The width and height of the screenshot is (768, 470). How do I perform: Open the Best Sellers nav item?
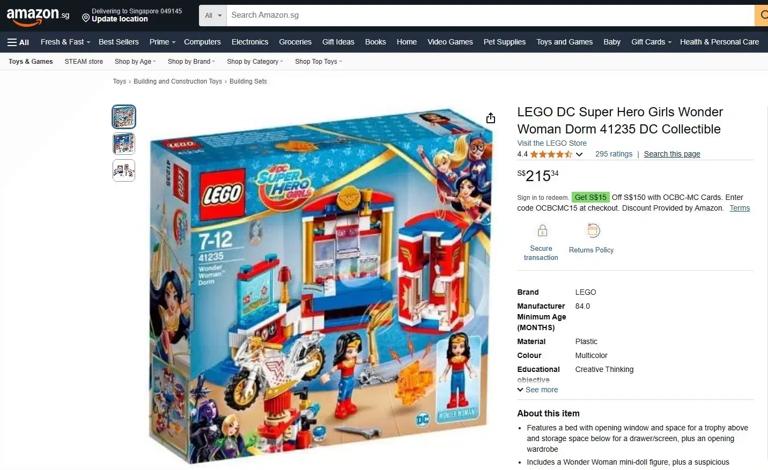(119, 42)
